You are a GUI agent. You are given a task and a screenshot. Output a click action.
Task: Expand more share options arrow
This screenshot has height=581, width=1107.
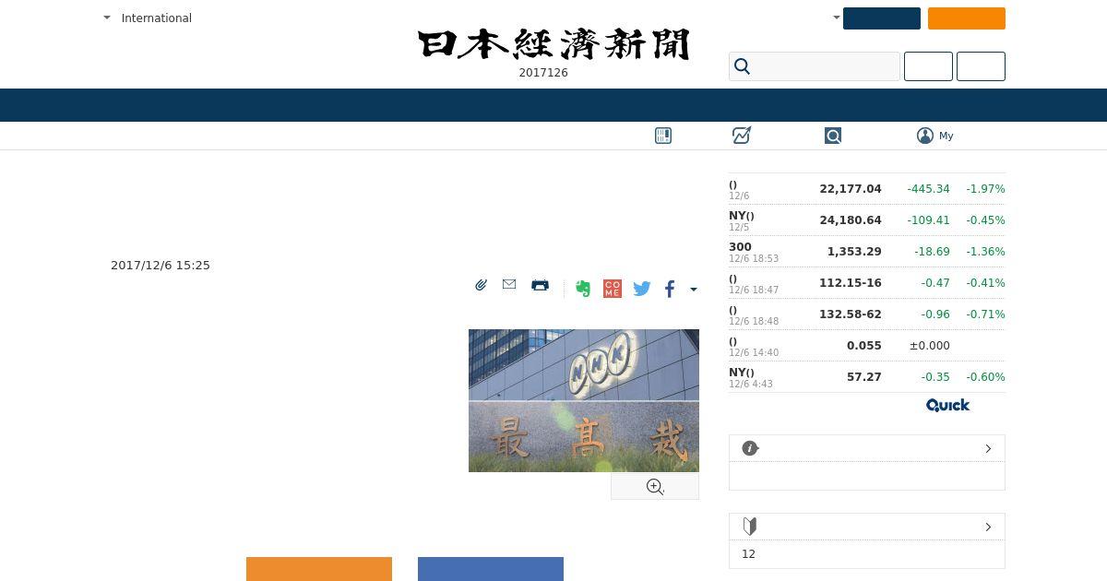[x=694, y=290]
